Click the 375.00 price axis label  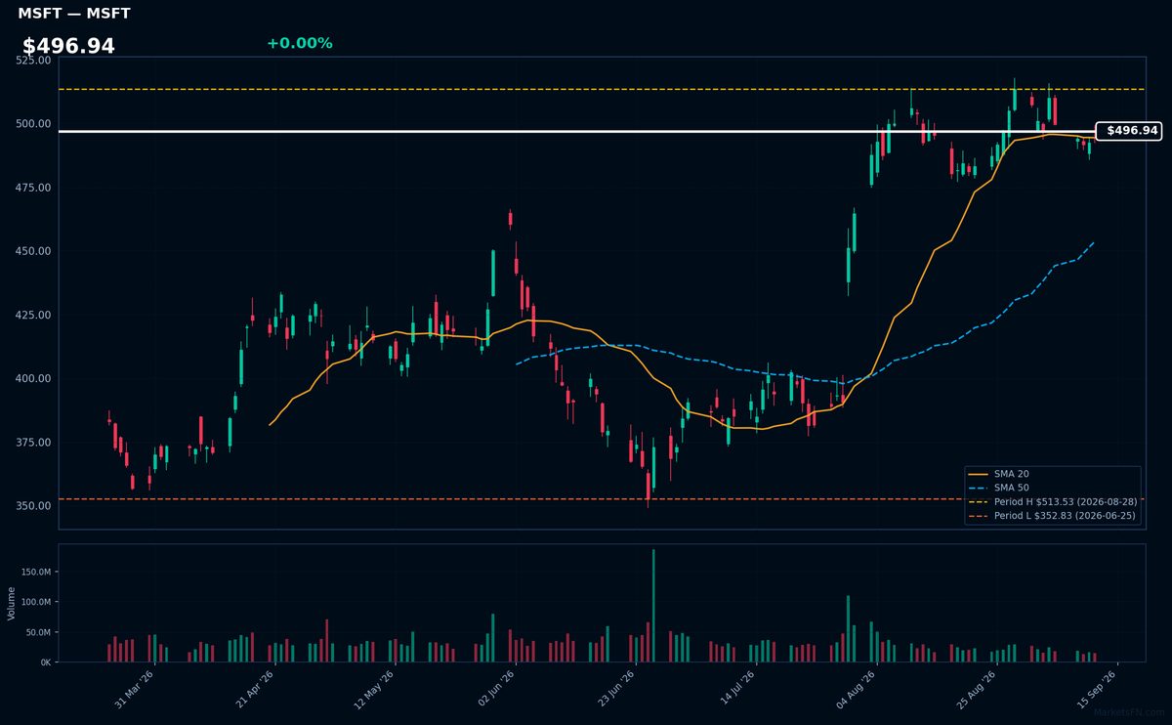click(34, 443)
